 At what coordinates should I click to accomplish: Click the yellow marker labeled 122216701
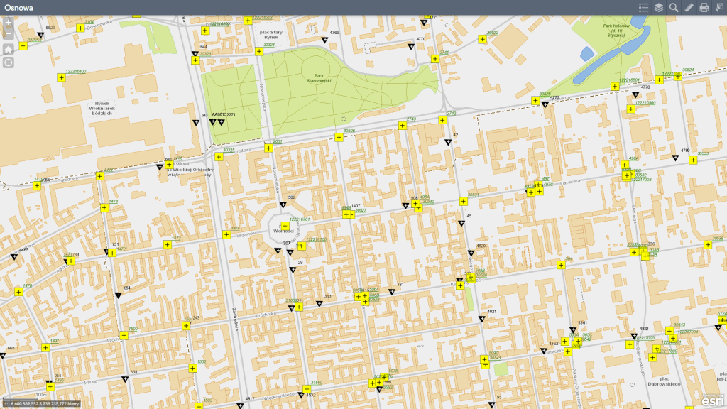[x=285, y=227]
